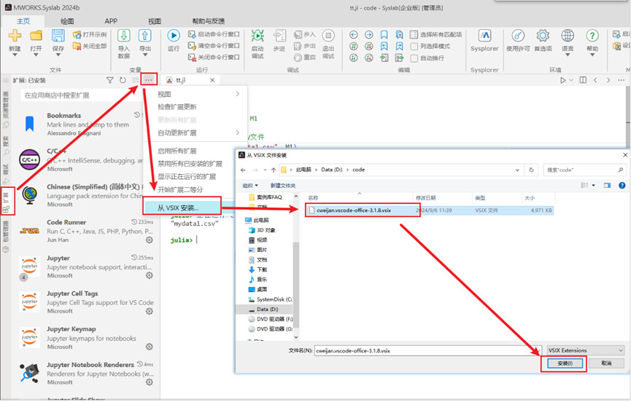This screenshot has width=631, height=402.
Task: Toggle a bookmark with the bookmark icon
Action: pos(384,34)
